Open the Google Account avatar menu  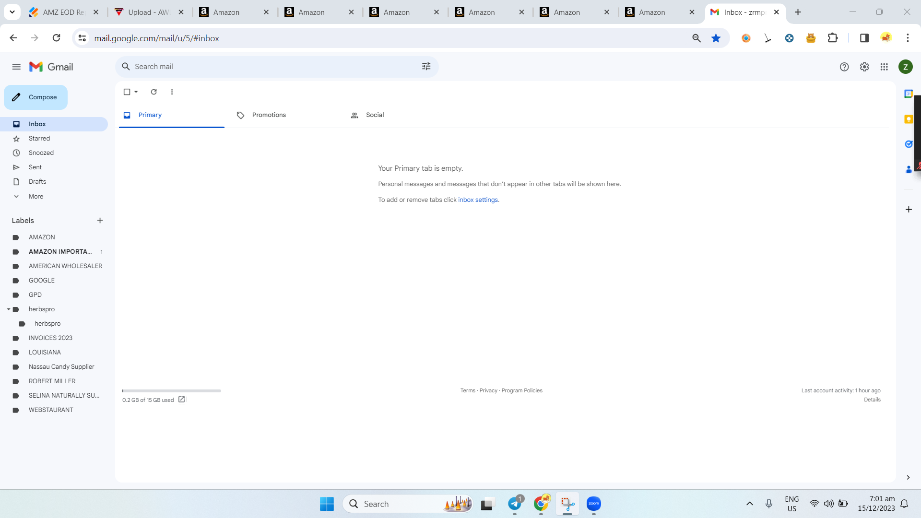coord(905,67)
